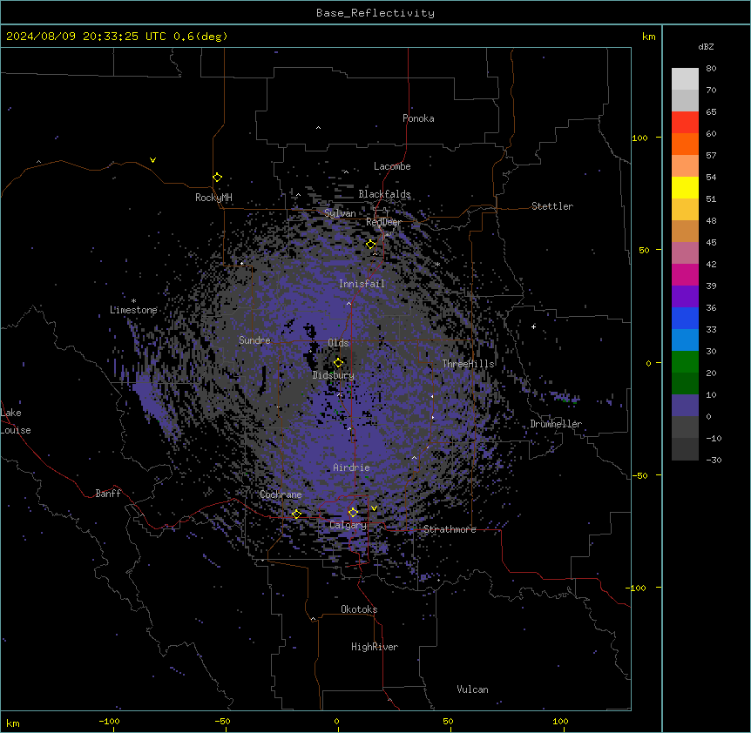Select the green 30-20 dBZ legend color
Image resolution: width=751 pixels, height=733 pixels.
click(685, 362)
